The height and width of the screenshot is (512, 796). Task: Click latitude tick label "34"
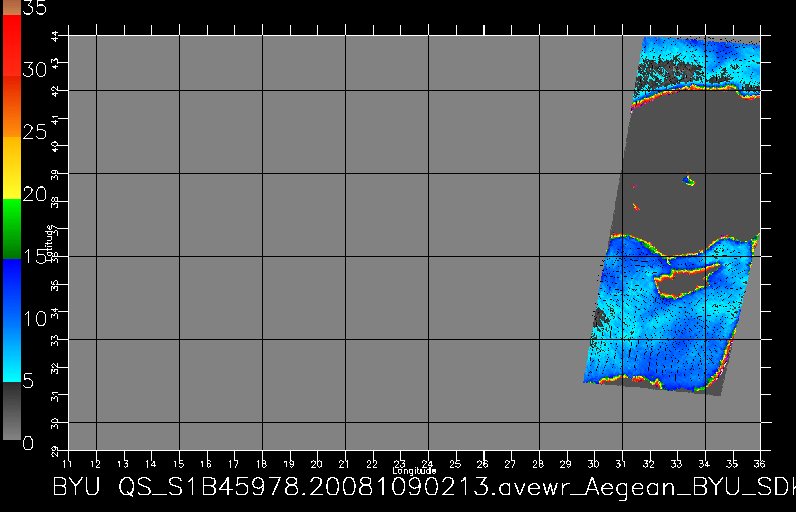pyautogui.click(x=55, y=313)
